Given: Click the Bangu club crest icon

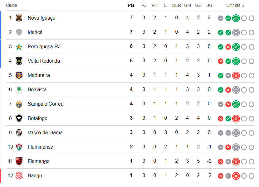Looking at the screenshot, I should 19,176.
